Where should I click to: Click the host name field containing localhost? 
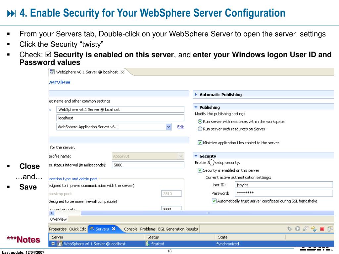121,118
